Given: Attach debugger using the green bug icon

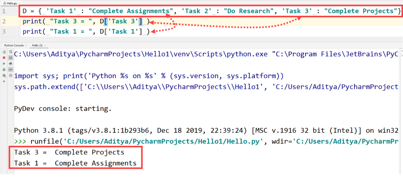Looking at the screenshot, I should point(4,70).
